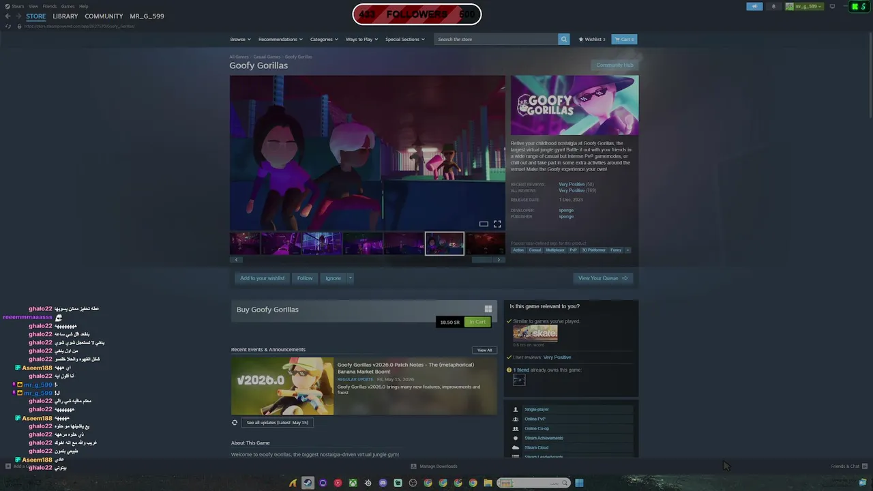Image resolution: width=873 pixels, height=491 pixels.
Task: Go back using the Steam back arrow
Action: click(x=8, y=16)
